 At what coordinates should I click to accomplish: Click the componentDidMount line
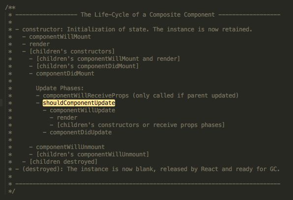pos(65,74)
